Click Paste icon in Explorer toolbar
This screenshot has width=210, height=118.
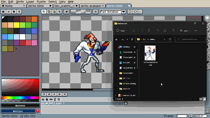click(149, 30)
